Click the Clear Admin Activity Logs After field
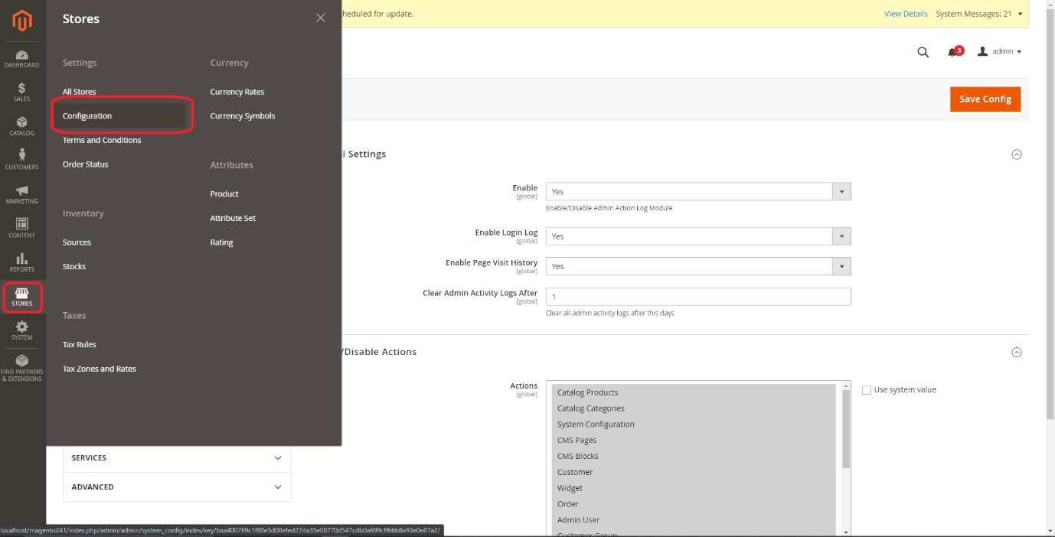The width and height of the screenshot is (1055, 537). tap(697, 297)
